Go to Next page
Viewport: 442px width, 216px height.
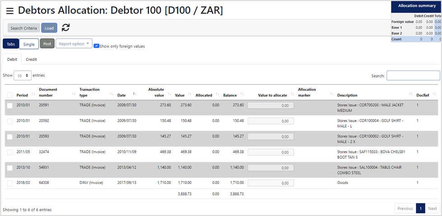(433, 208)
